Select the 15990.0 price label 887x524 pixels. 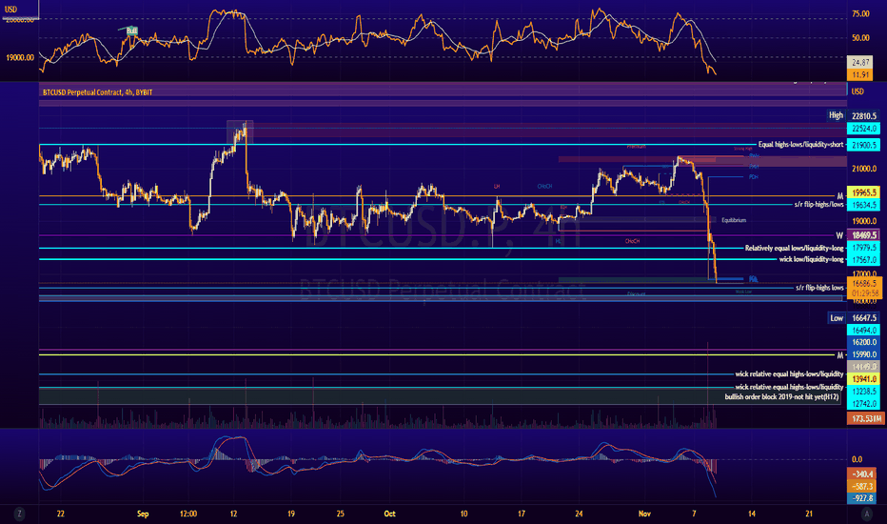(864, 354)
